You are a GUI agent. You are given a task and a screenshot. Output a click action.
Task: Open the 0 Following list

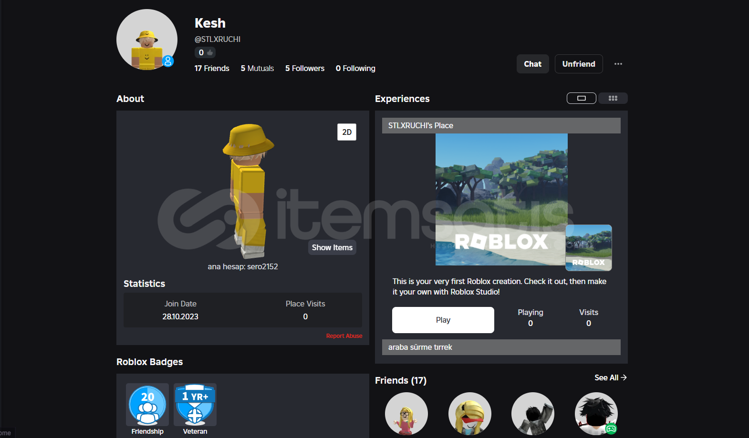coord(355,68)
